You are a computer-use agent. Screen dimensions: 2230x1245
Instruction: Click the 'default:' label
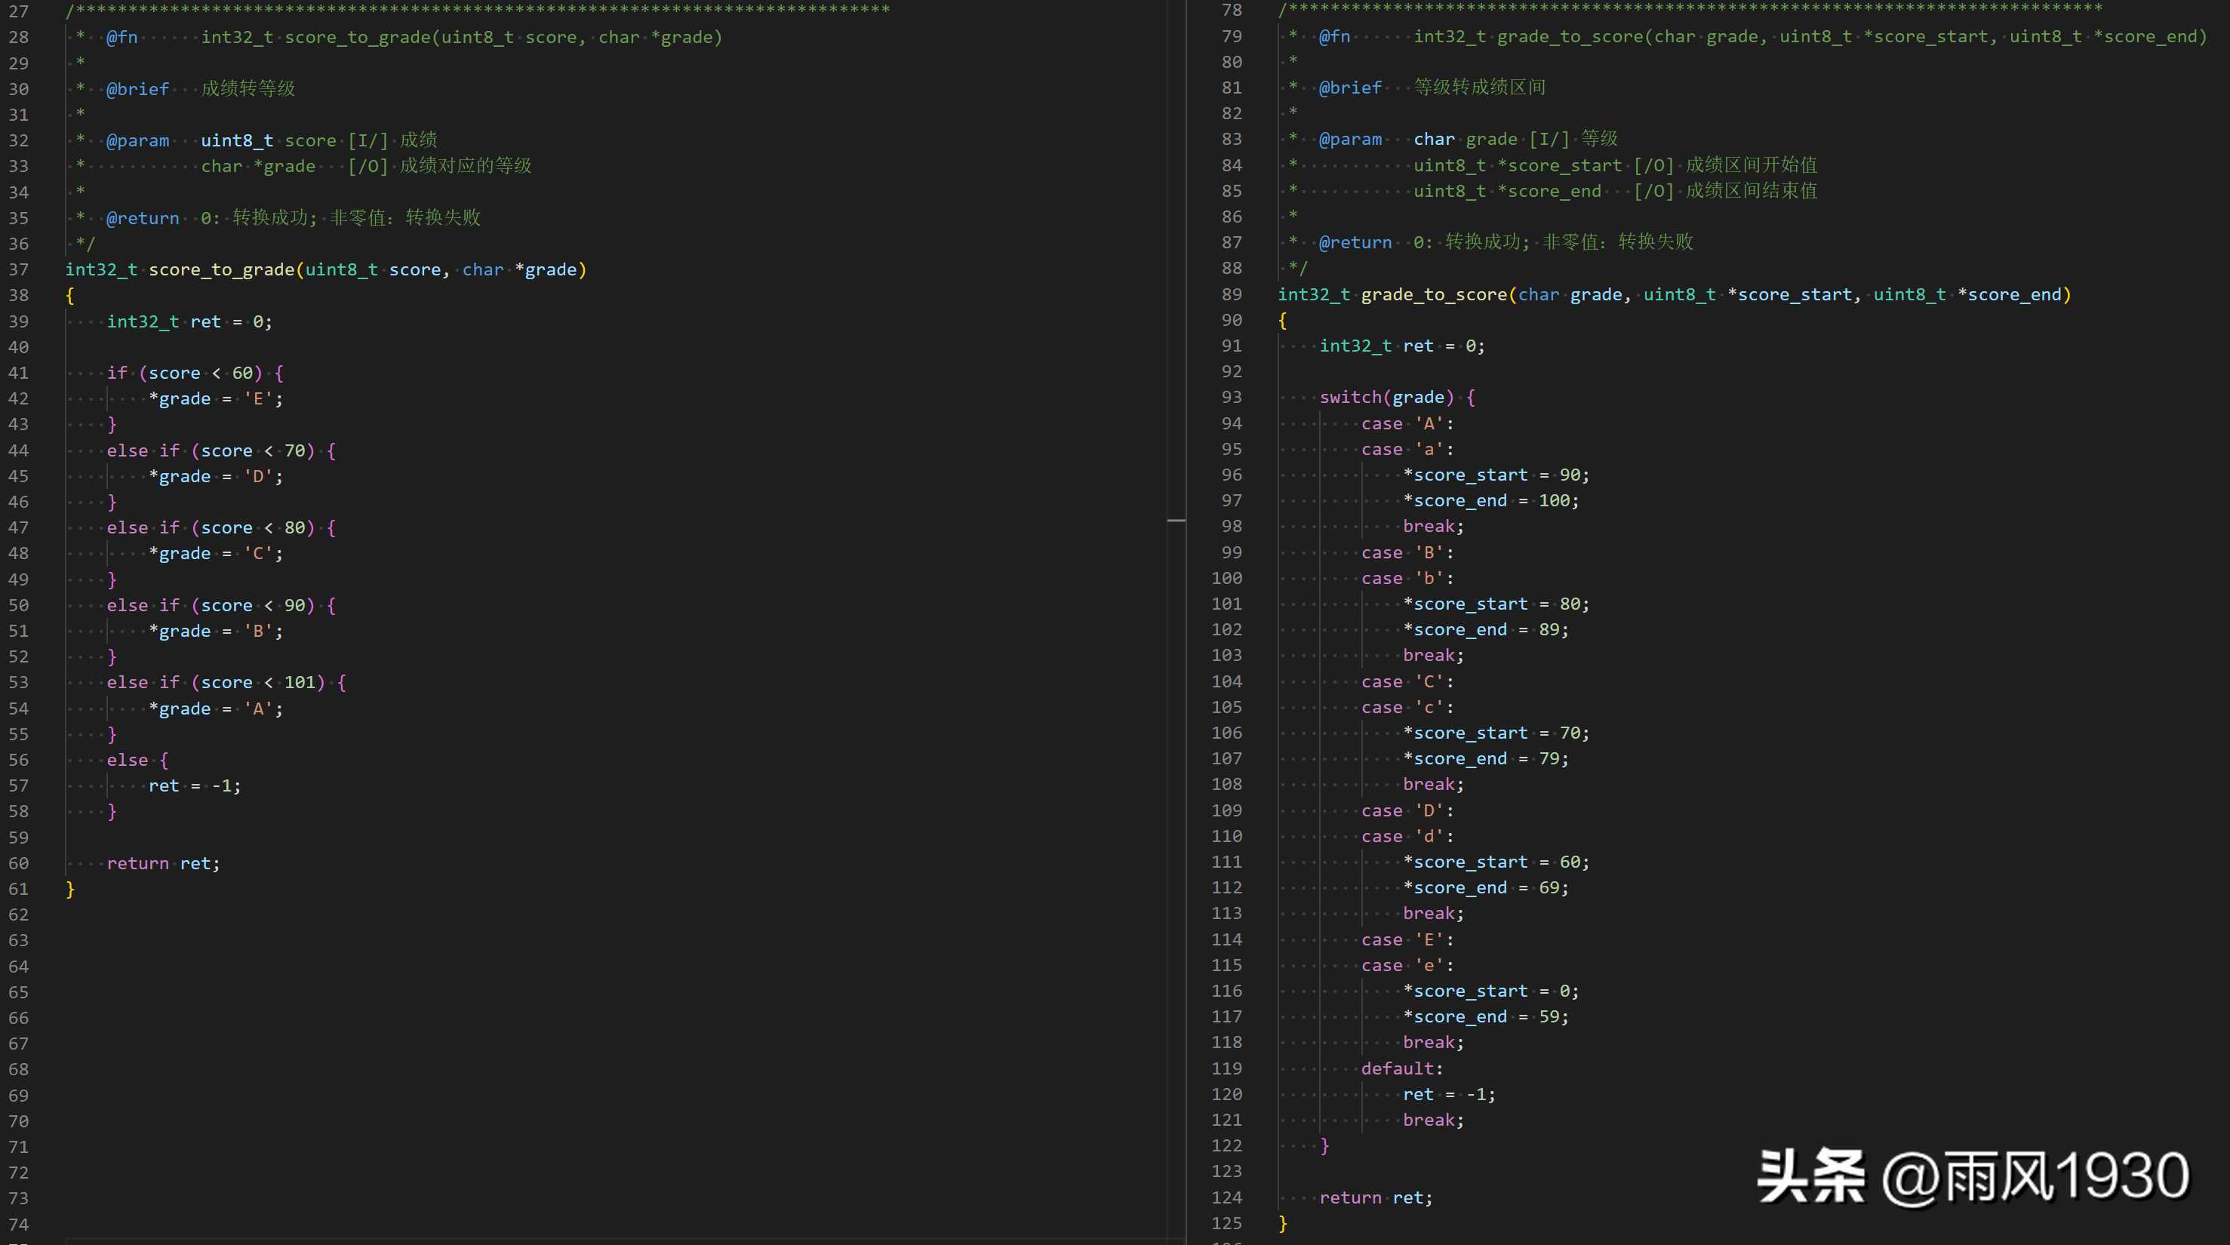1402,1068
